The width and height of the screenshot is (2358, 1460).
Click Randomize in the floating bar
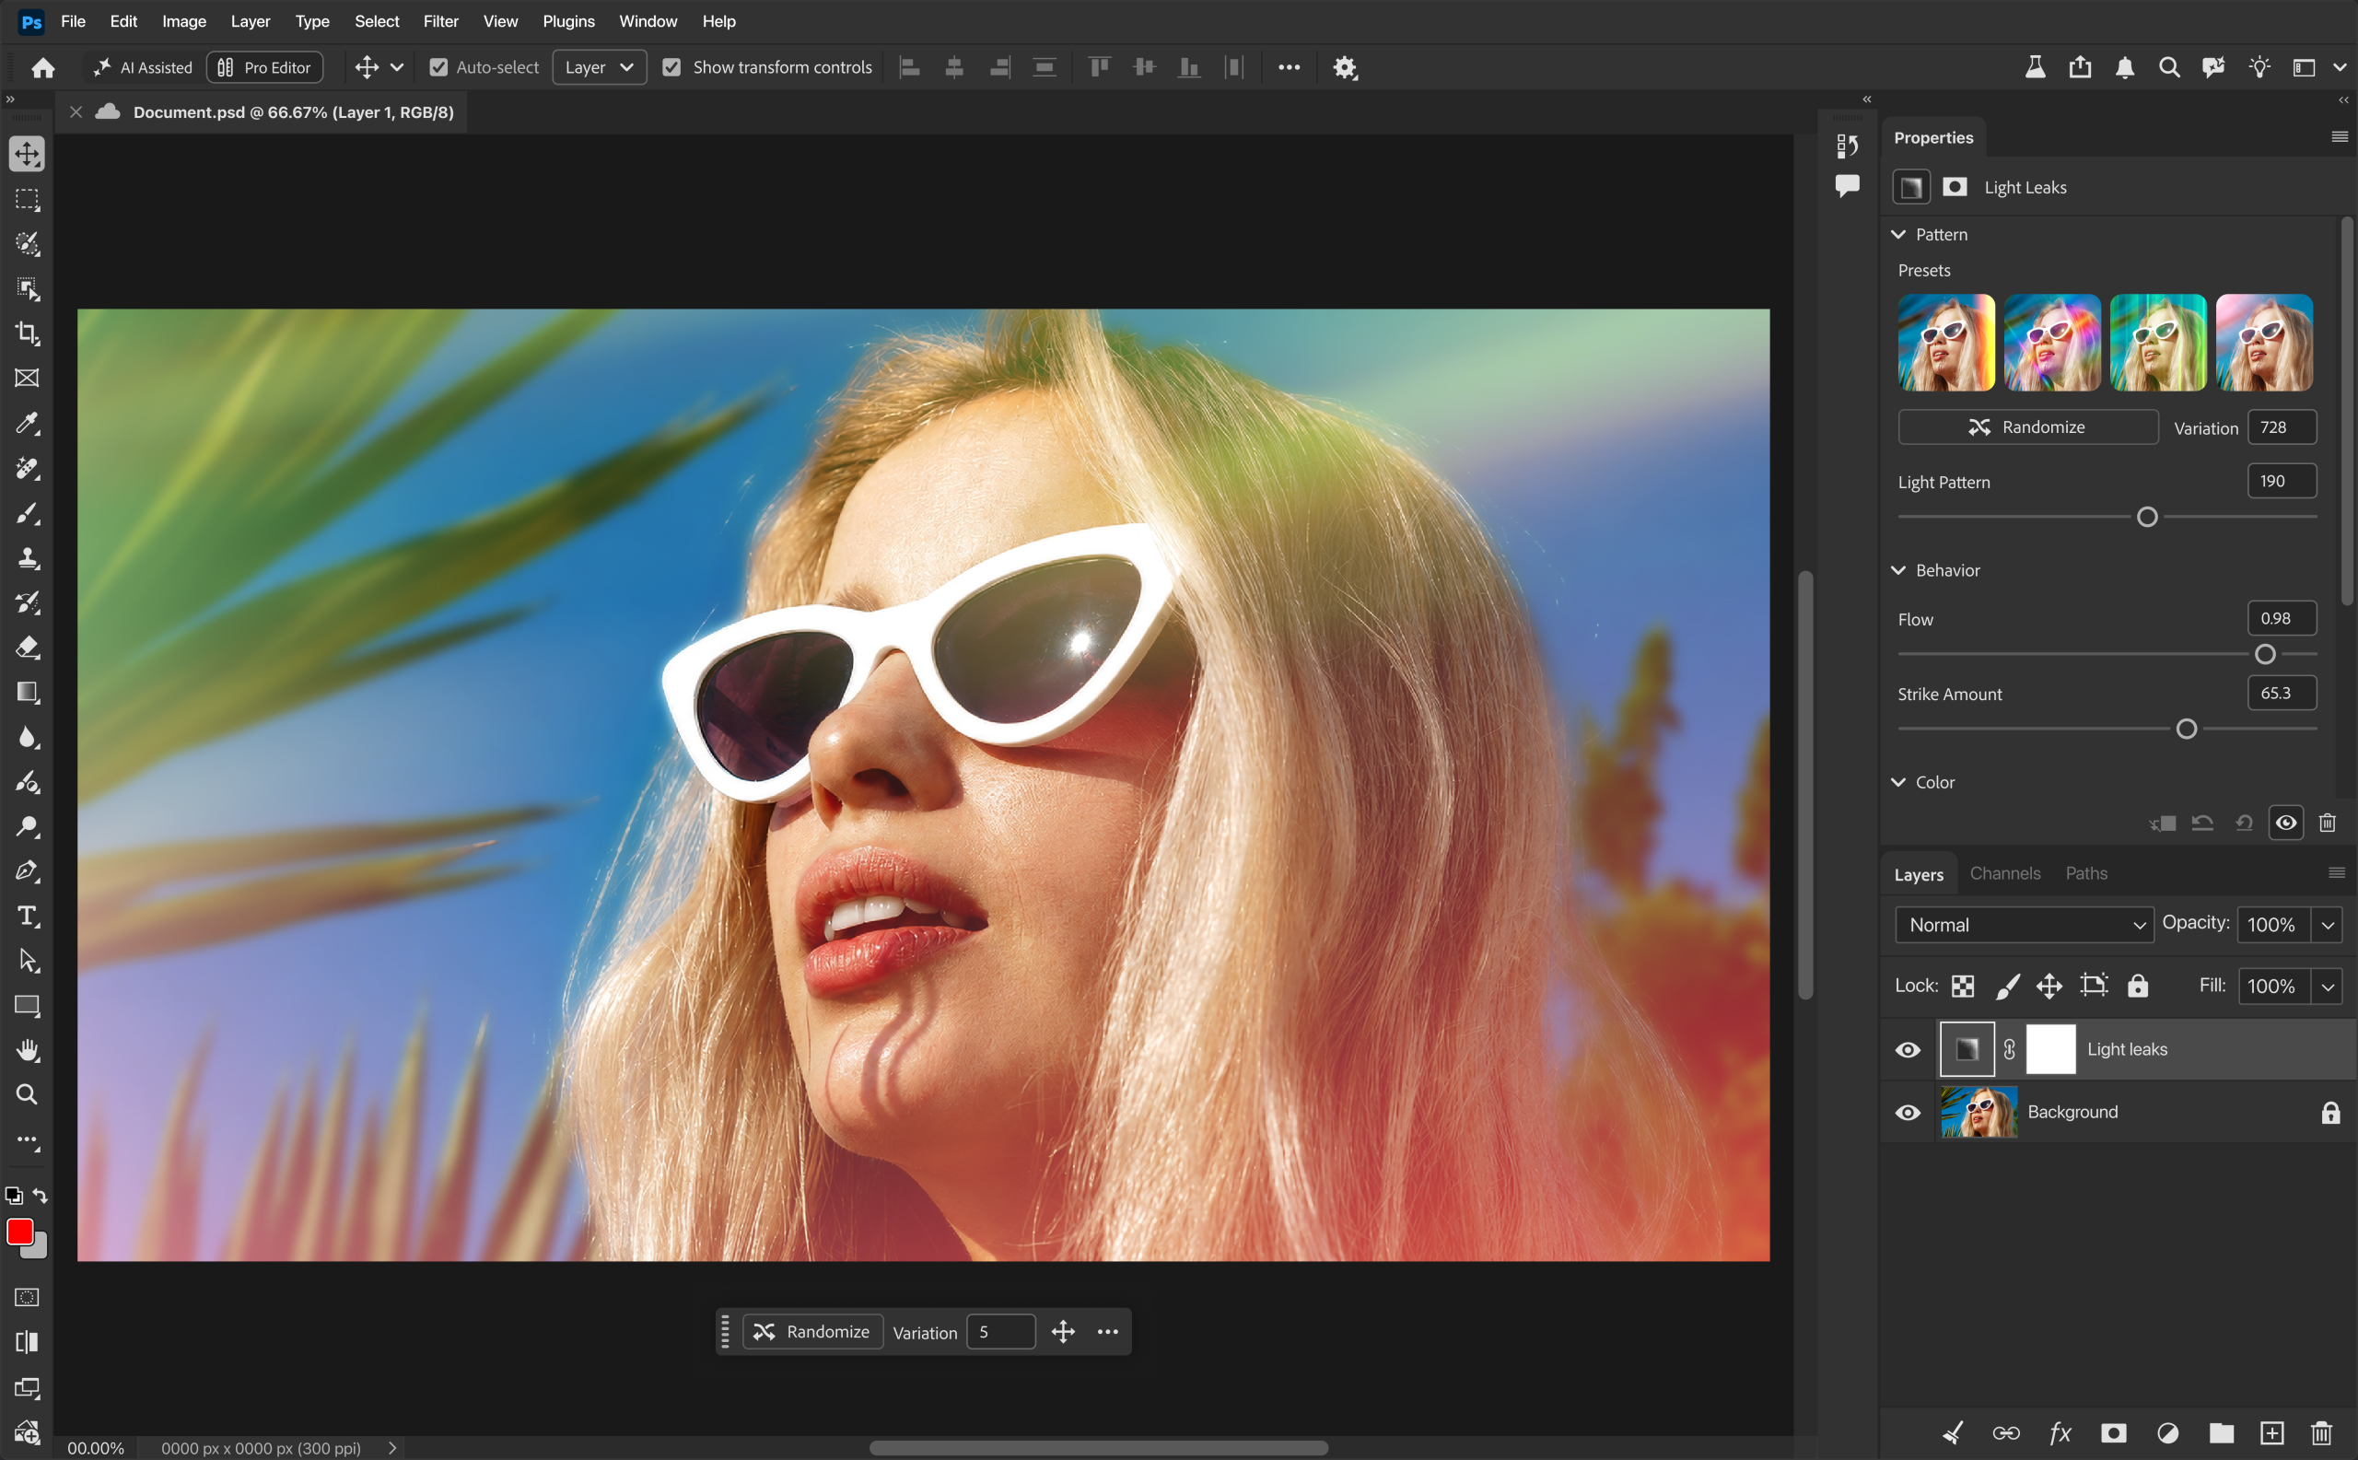point(812,1332)
